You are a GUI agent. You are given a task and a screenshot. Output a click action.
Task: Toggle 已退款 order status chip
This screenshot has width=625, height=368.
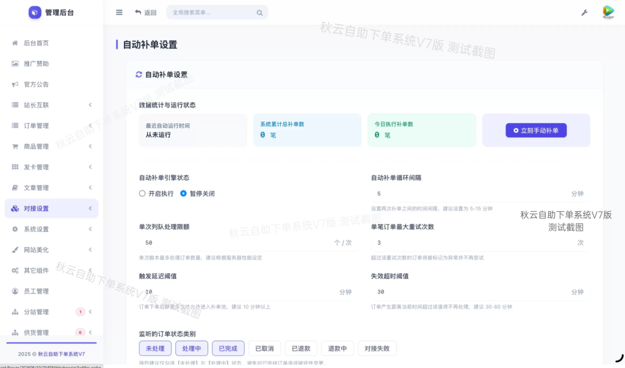301,348
